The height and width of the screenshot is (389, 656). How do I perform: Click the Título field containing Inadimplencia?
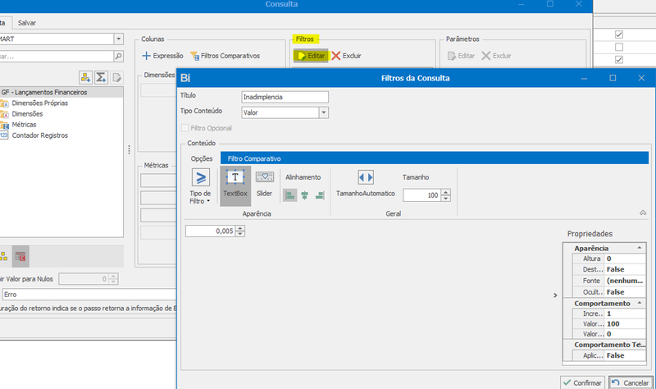coord(285,97)
